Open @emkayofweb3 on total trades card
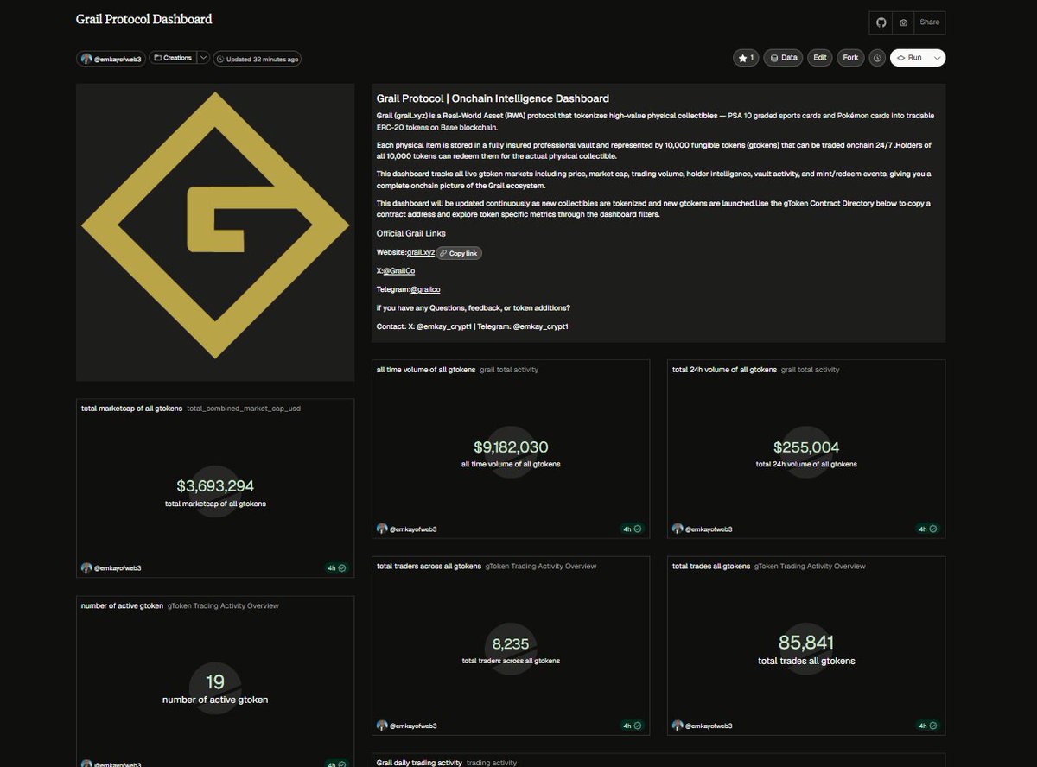Image resolution: width=1037 pixels, height=767 pixels. tap(709, 726)
